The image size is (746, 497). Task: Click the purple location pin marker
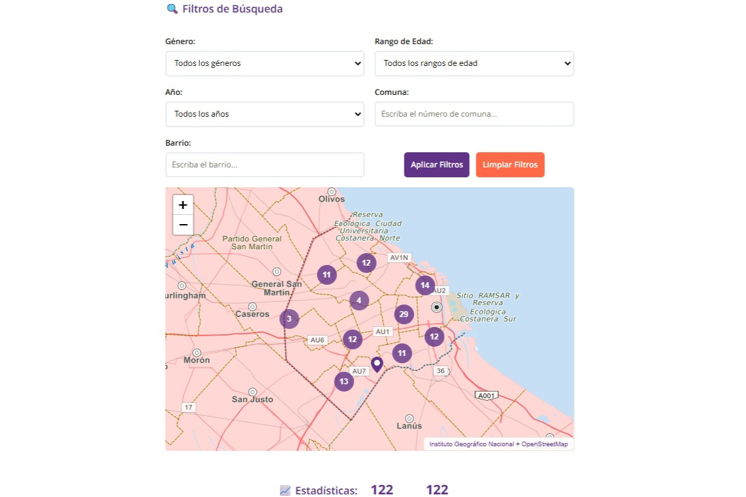(377, 364)
